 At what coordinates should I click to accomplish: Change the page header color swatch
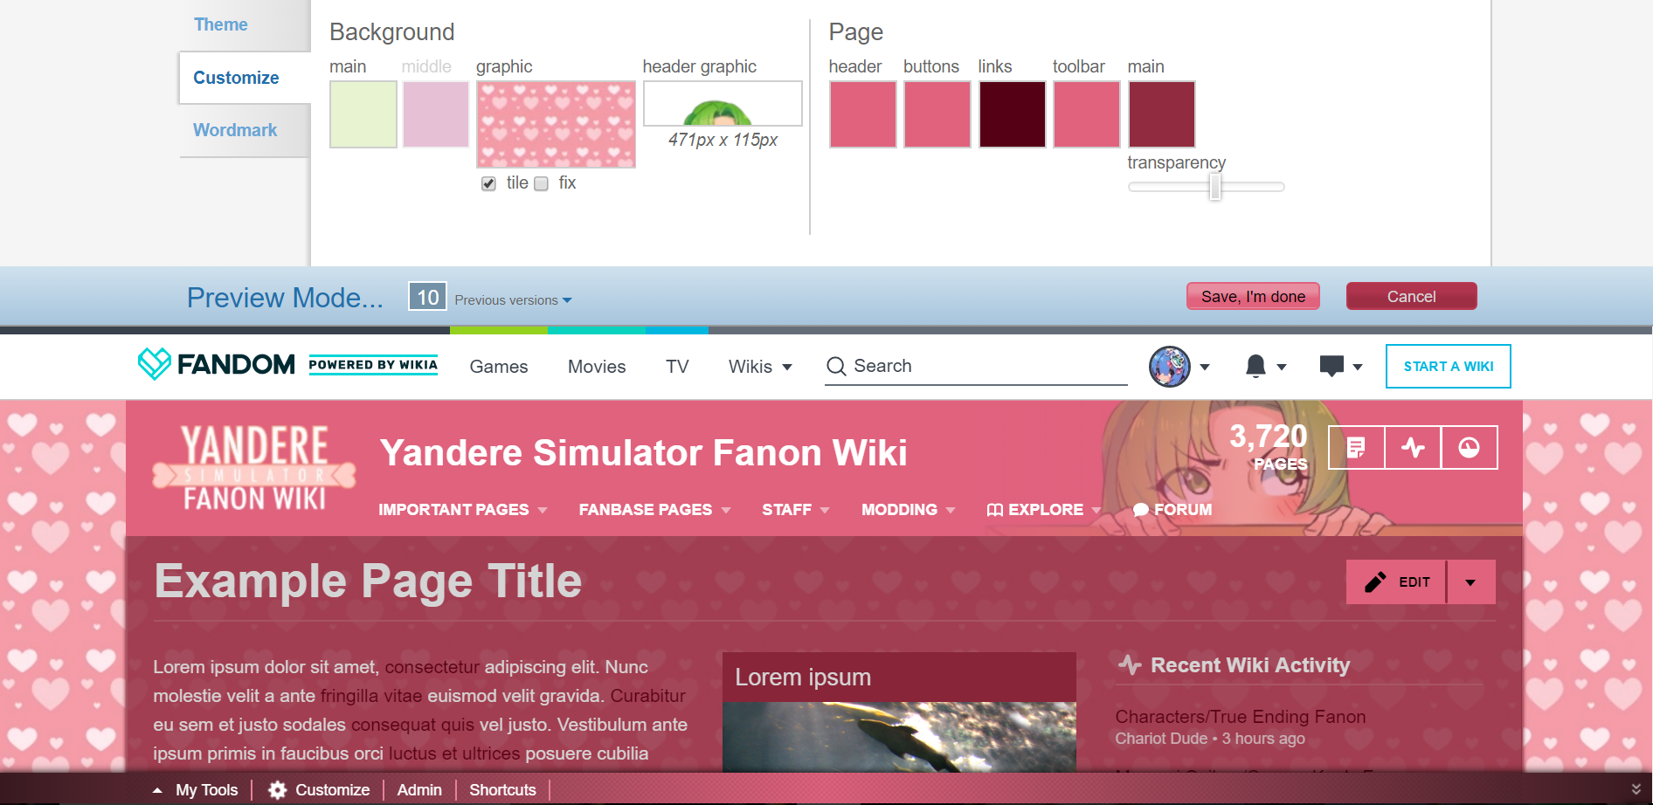(863, 114)
